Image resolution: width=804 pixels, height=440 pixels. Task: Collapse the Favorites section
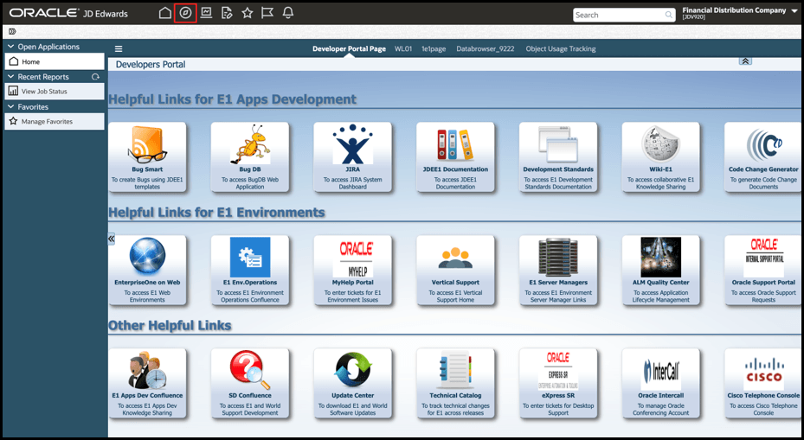(10, 107)
